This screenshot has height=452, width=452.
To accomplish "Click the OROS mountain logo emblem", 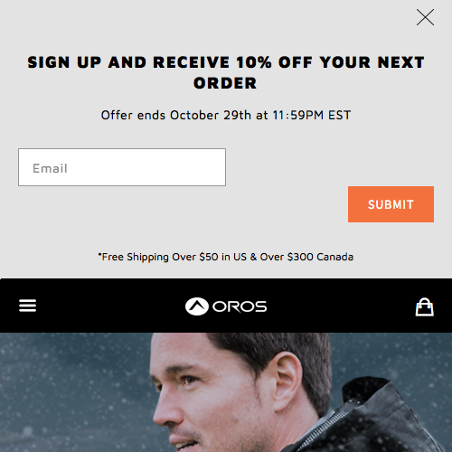I will coord(197,306).
